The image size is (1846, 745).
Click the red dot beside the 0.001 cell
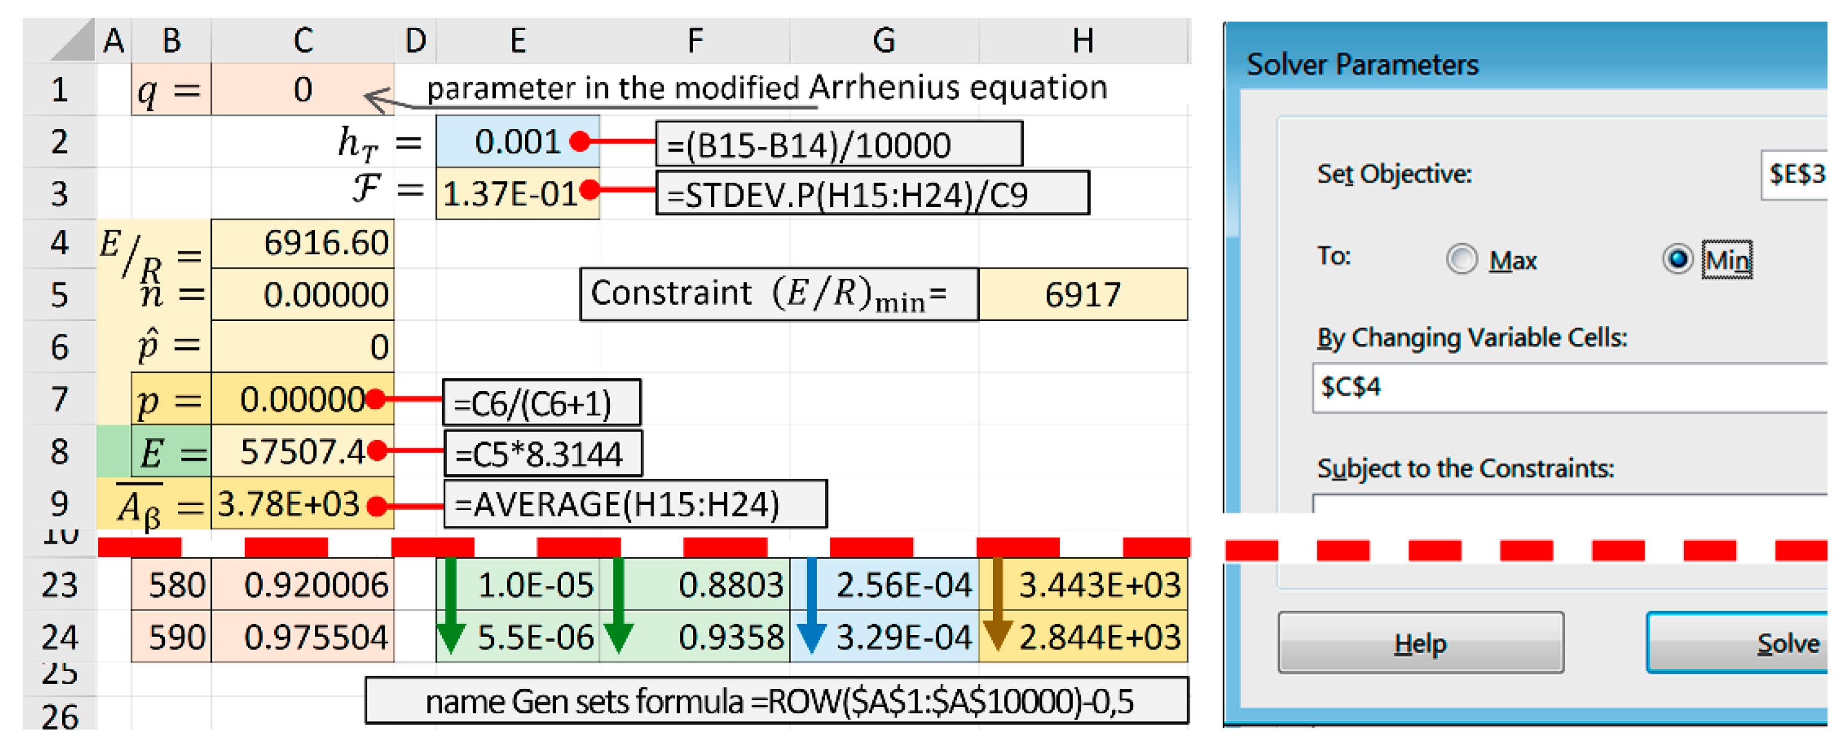(581, 142)
